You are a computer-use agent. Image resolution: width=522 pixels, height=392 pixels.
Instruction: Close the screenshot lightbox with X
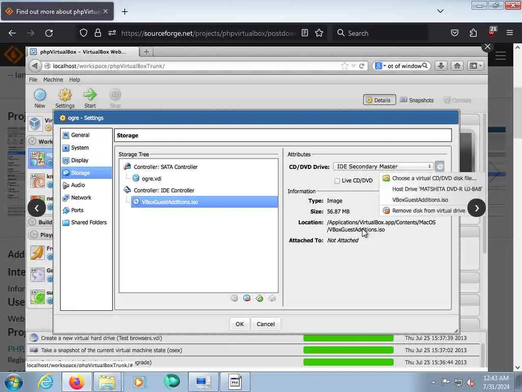coord(487,46)
